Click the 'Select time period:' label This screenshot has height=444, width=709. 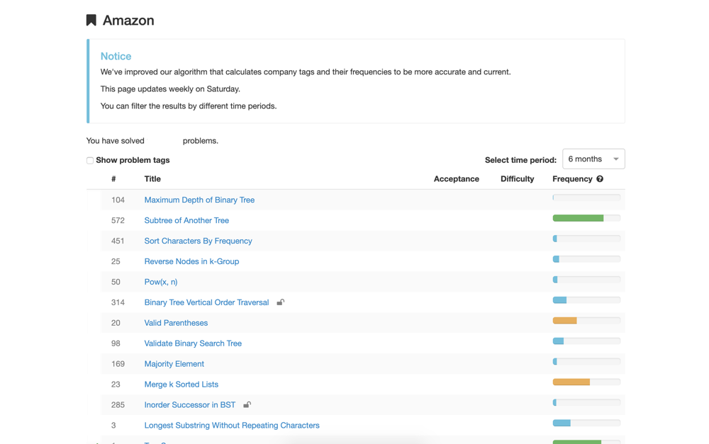[x=520, y=160]
